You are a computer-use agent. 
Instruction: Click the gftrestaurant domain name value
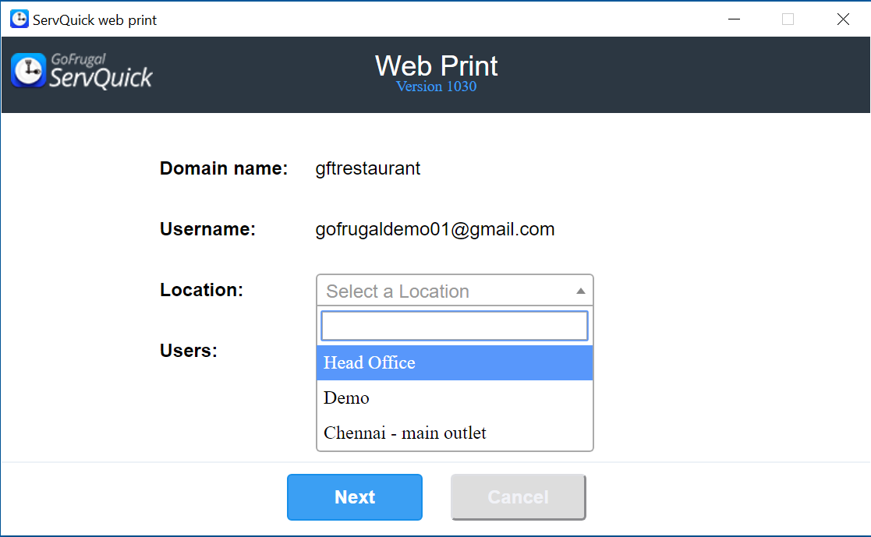click(368, 168)
